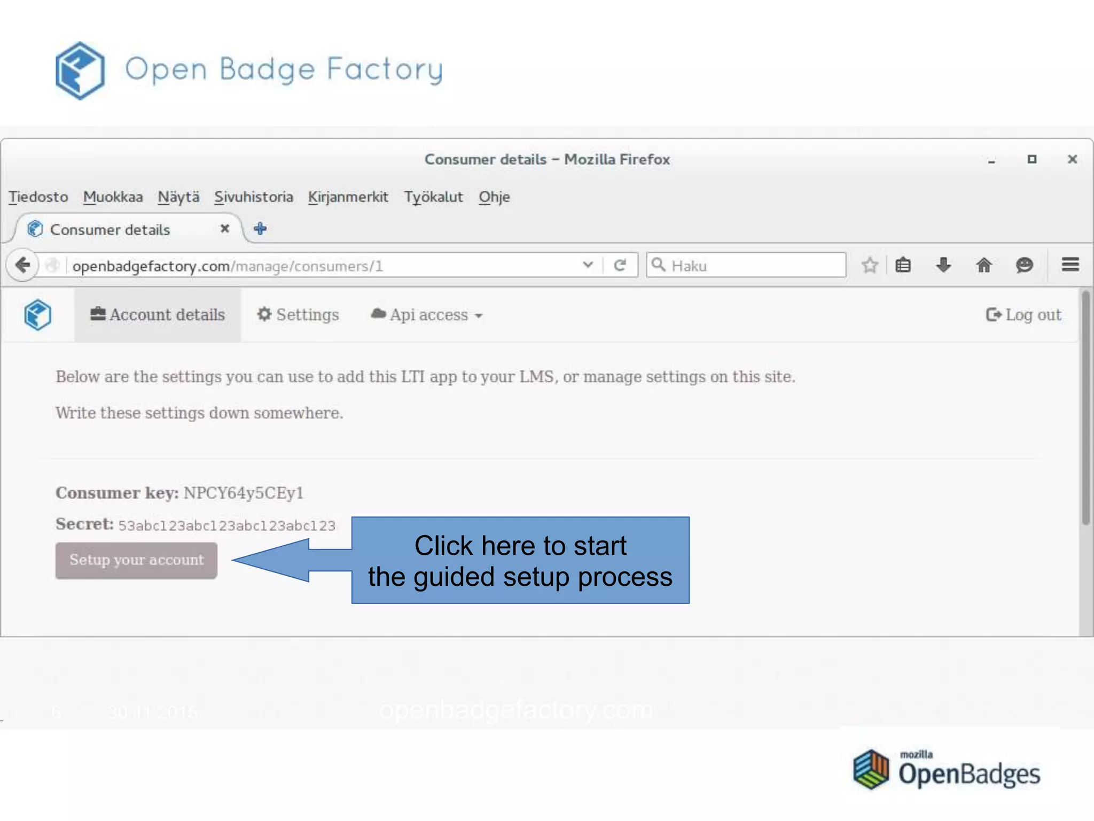The image size is (1094, 821).
Task: Switch to the Settings tab
Action: (x=298, y=315)
